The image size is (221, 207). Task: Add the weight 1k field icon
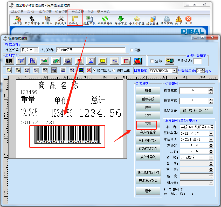coord(68,61)
